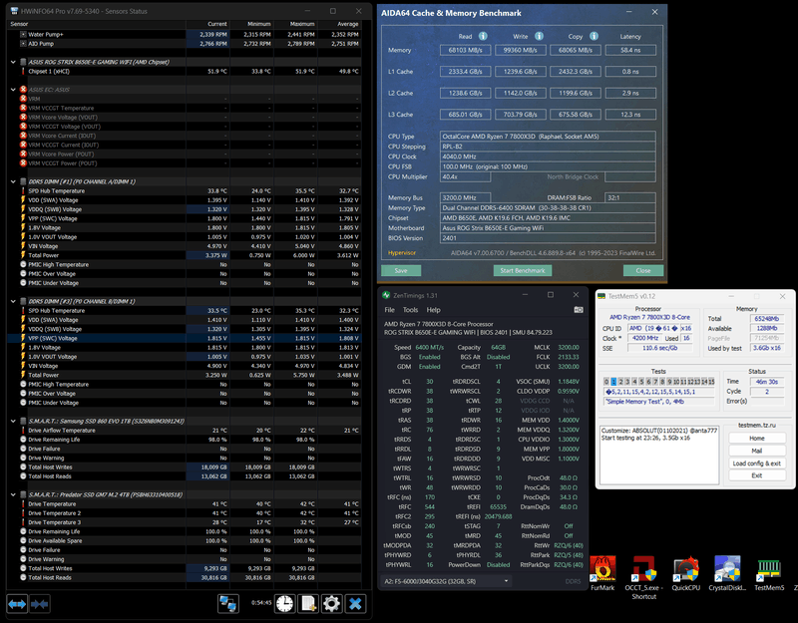Click HWiNFO64 title bar app icon
Viewport: 798px width, 623px height.
14,11
